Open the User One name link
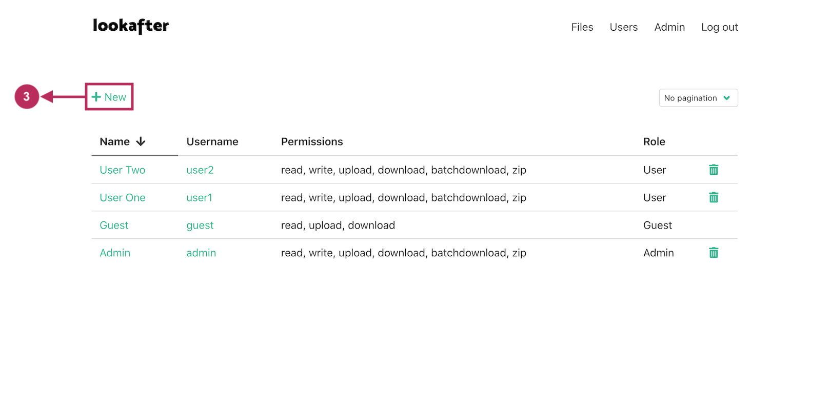The height and width of the screenshot is (410, 830). pyautogui.click(x=122, y=197)
